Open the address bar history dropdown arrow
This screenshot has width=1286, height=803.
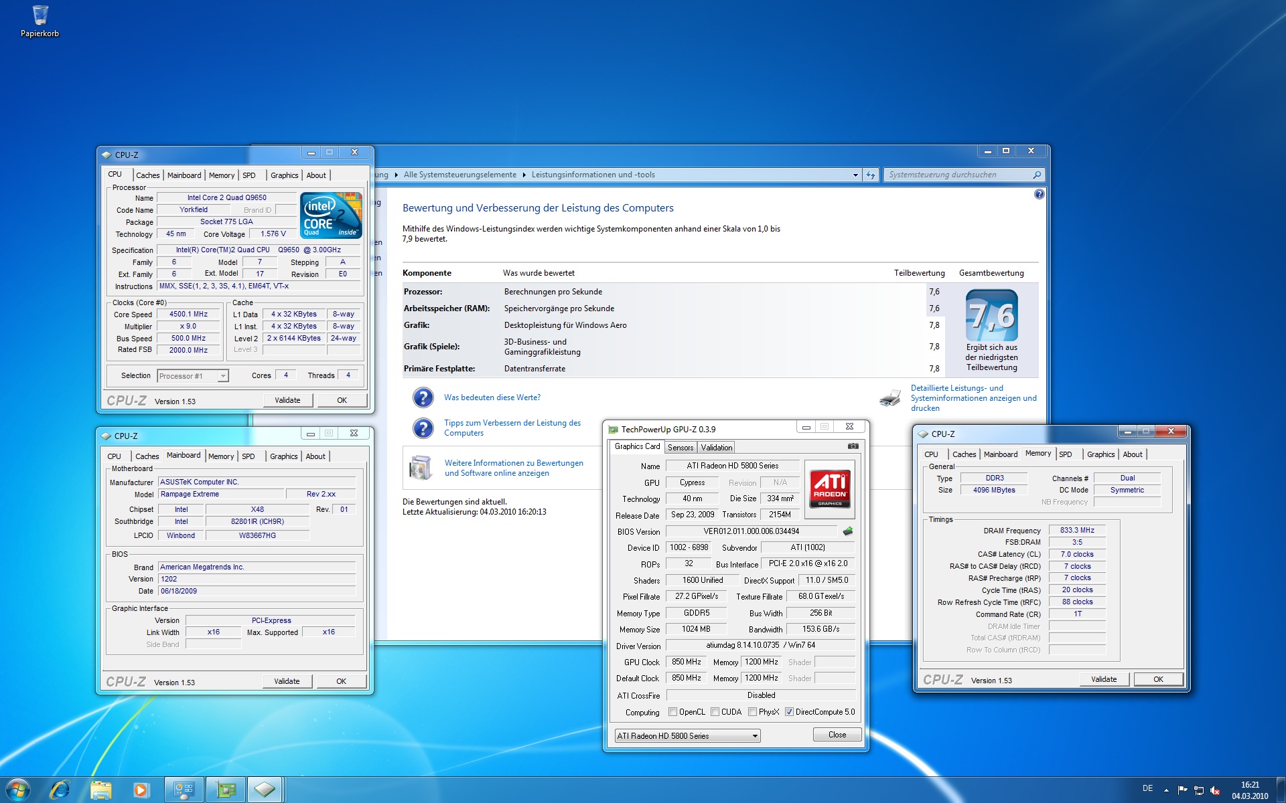(x=855, y=175)
